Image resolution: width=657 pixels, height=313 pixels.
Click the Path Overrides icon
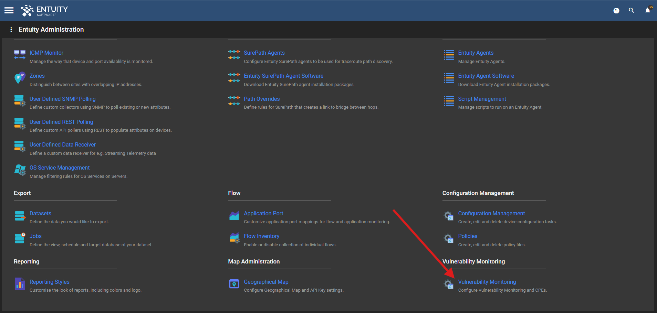click(234, 101)
